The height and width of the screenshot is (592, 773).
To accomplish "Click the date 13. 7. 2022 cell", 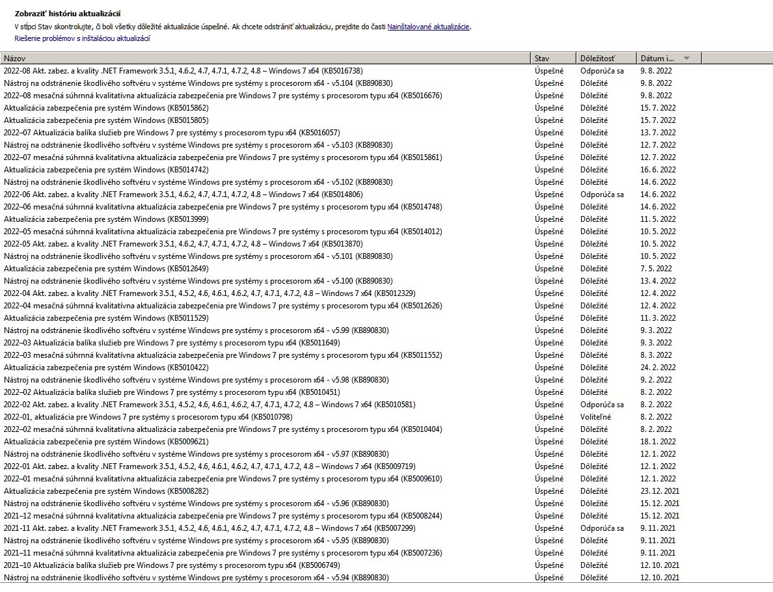I will [x=658, y=133].
